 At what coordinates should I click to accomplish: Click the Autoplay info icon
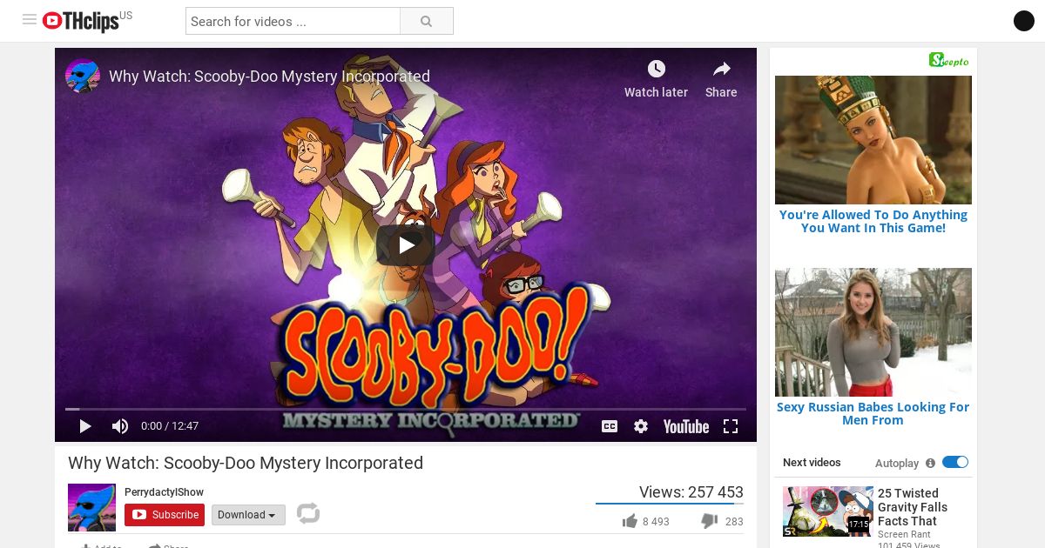930,463
